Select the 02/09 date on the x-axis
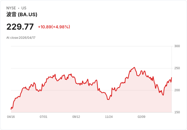Screen dimensions: 187x130 [x=142, y=117]
